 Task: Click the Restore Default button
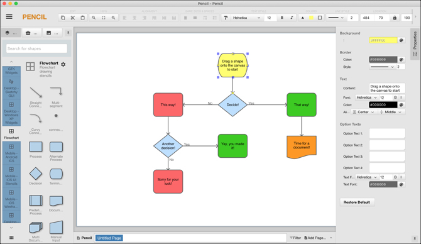[357, 202]
